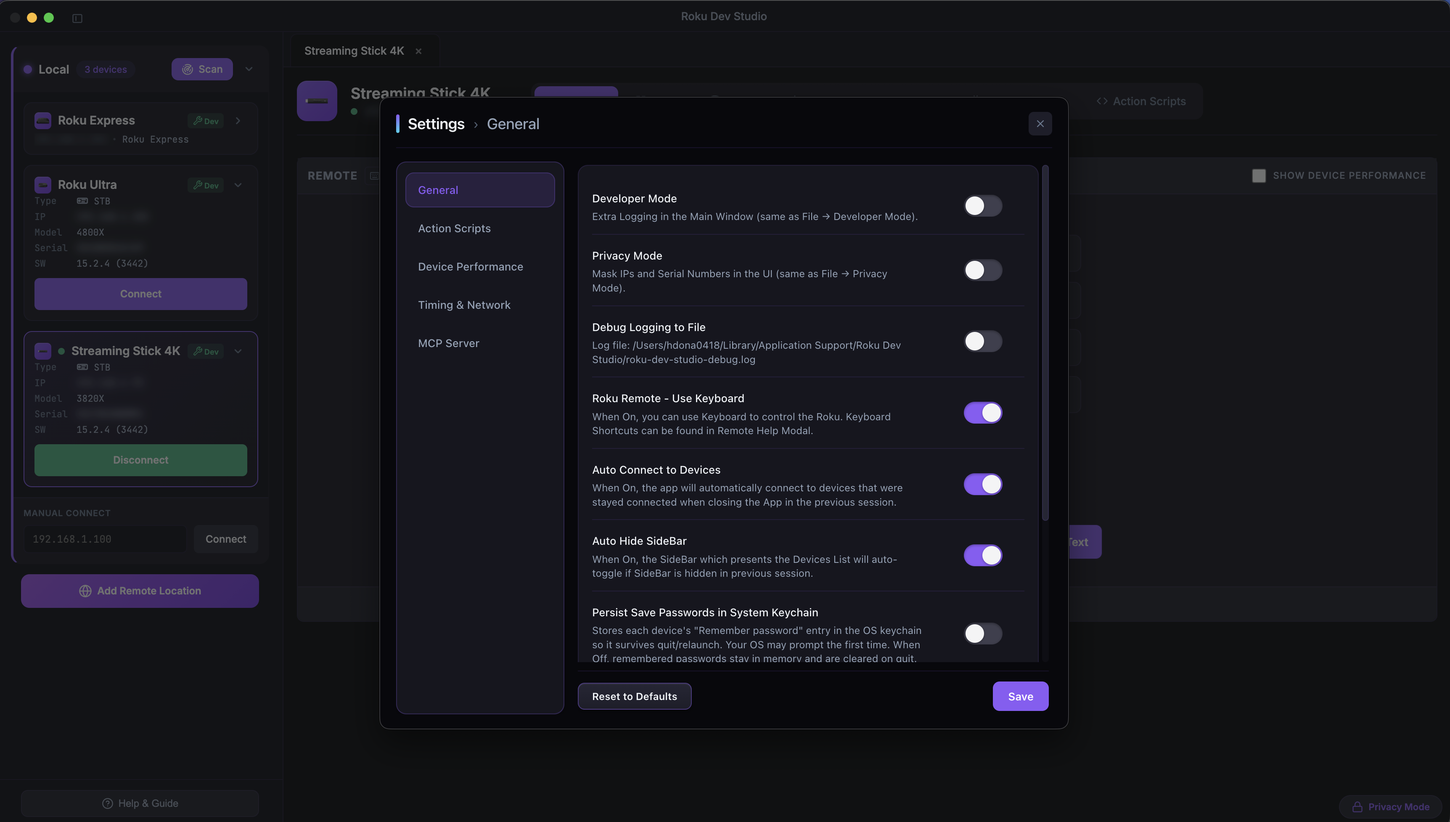Click the Remote panel keyboard icon

coord(374,175)
